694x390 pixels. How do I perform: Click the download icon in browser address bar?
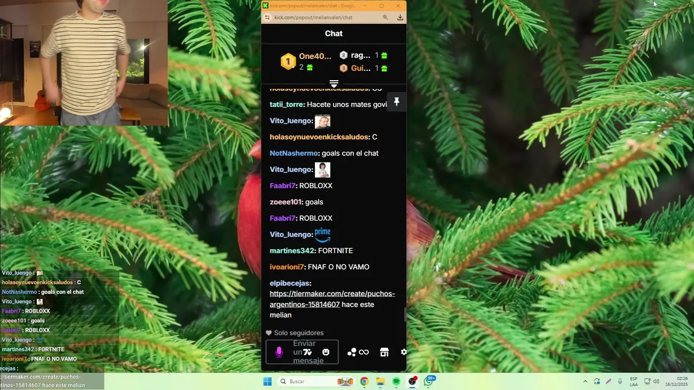[x=400, y=17]
